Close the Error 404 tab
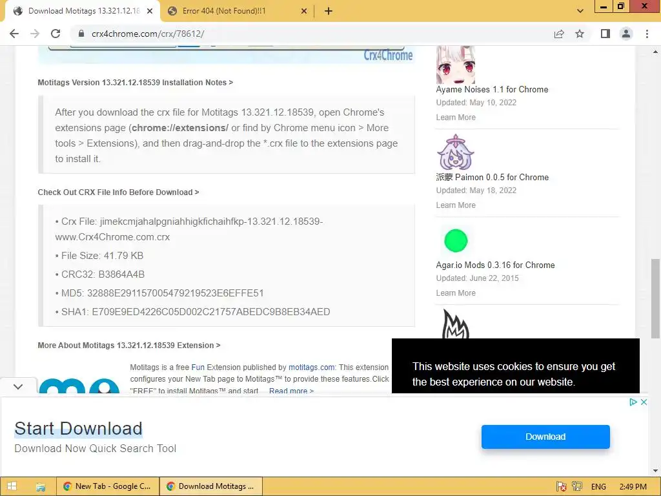The image size is (661, 496). (x=304, y=12)
